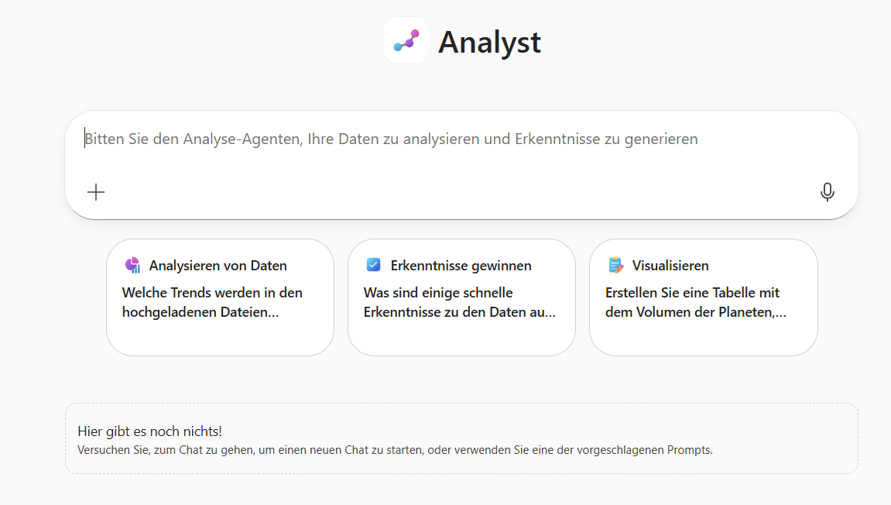Click the planet volume table prompt text

click(x=693, y=302)
